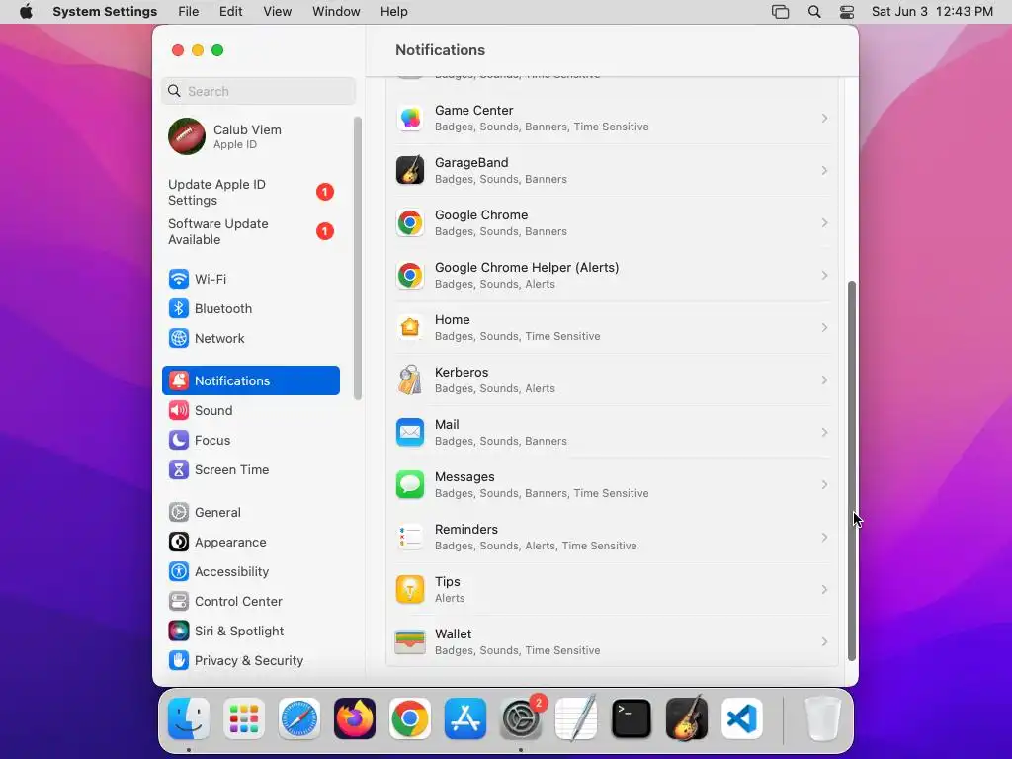Open the View menu
The width and height of the screenshot is (1012, 759).
(x=277, y=12)
